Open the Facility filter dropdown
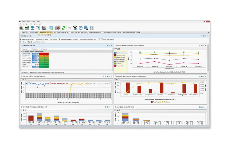This screenshot has width=227, height=142. click(47, 39)
